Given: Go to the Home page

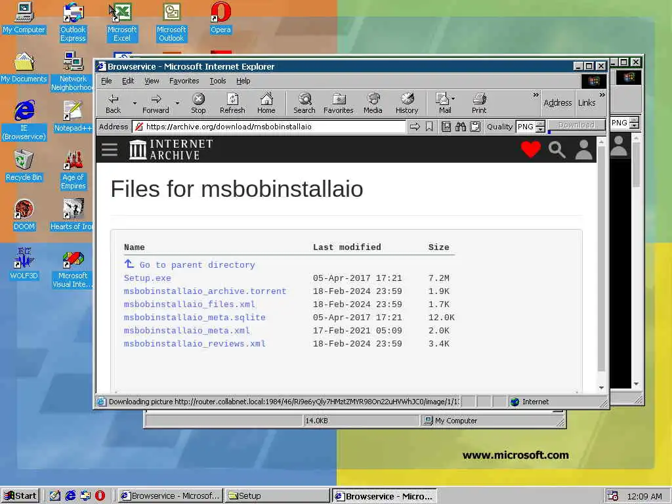Looking at the screenshot, I should [266, 103].
